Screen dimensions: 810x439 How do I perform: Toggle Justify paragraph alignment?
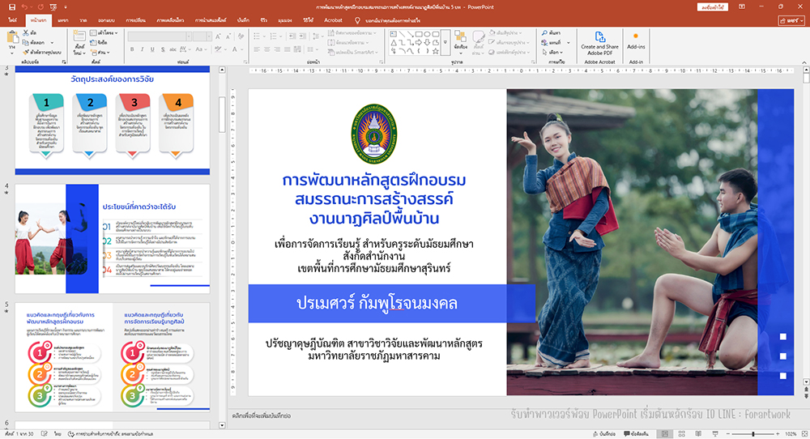[288, 49]
